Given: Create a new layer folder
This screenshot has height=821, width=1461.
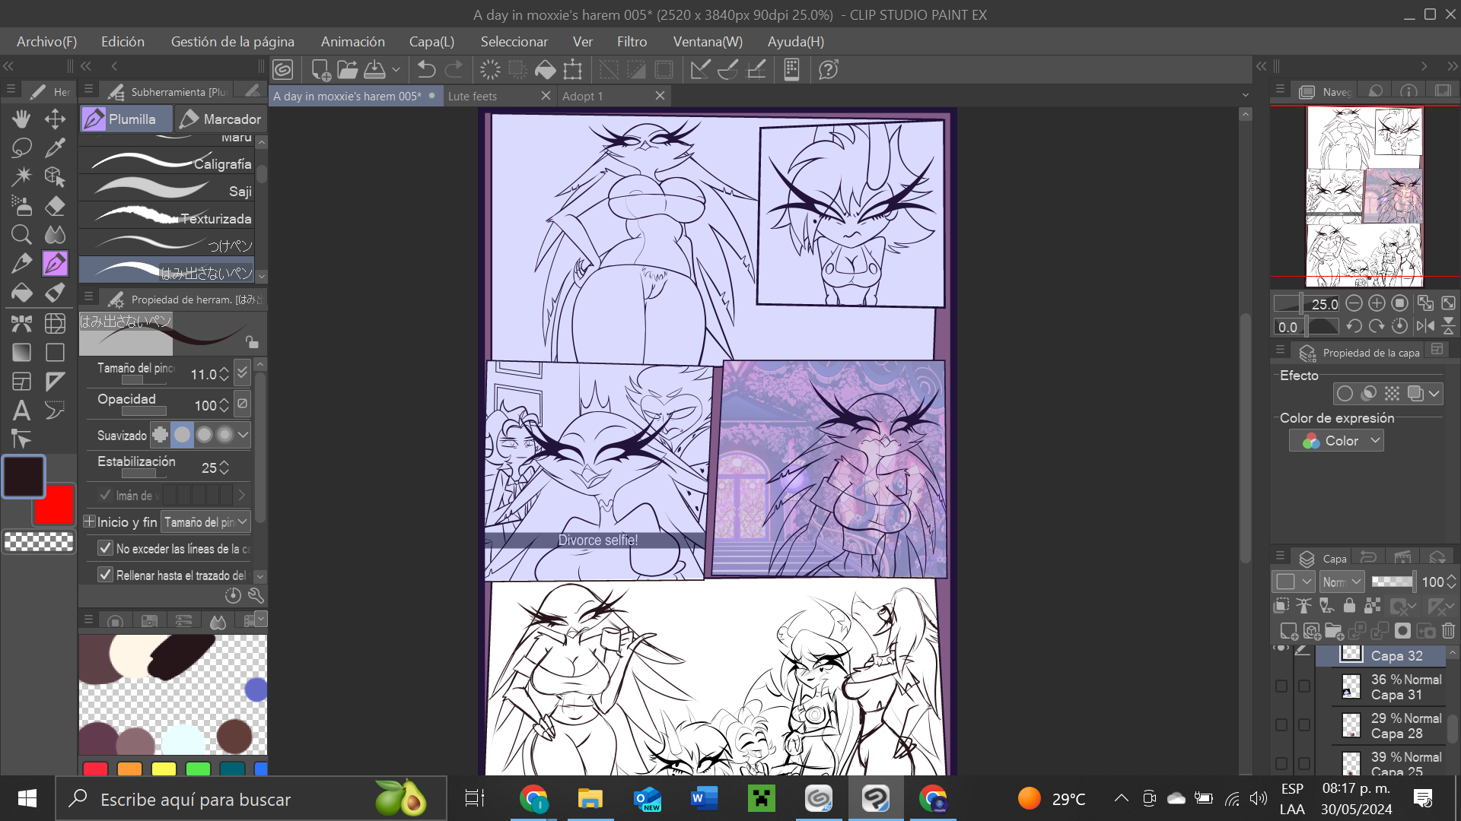Looking at the screenshot, I should pos(1334,631).
